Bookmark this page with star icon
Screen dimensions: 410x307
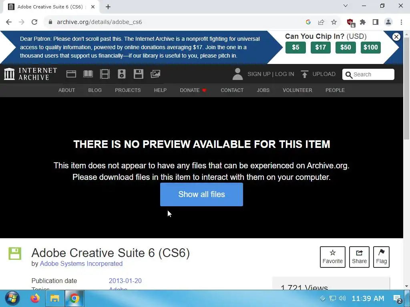[x=334, y=22]
